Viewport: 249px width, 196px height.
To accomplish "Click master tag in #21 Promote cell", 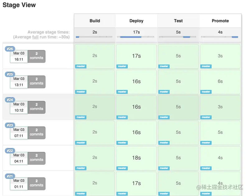I will coord(206,194).
